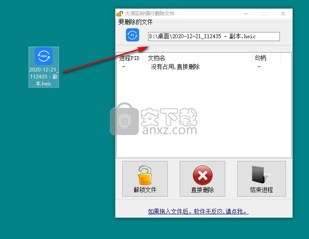309x239 pixels.
Task: Minimize the 大漠驼铃强行删除文件 window
Action: [x=245, y=14]
